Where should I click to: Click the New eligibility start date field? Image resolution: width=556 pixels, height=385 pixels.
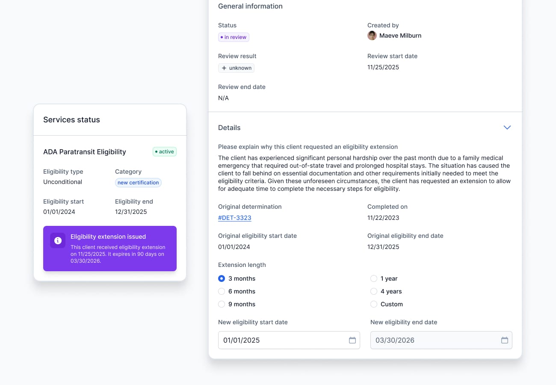click(x=289, y=340)
